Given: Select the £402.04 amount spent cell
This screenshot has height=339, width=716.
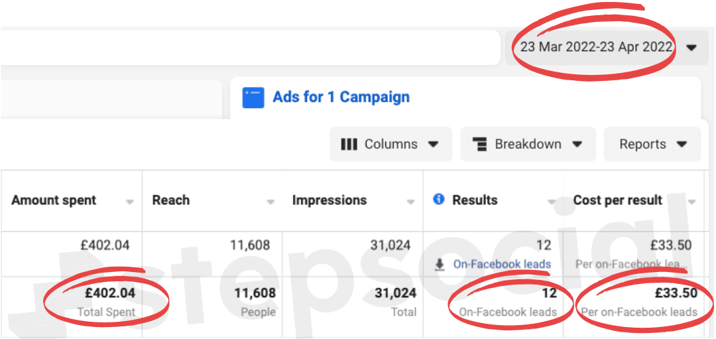Looking at the screenshot, I should point(105,245).
